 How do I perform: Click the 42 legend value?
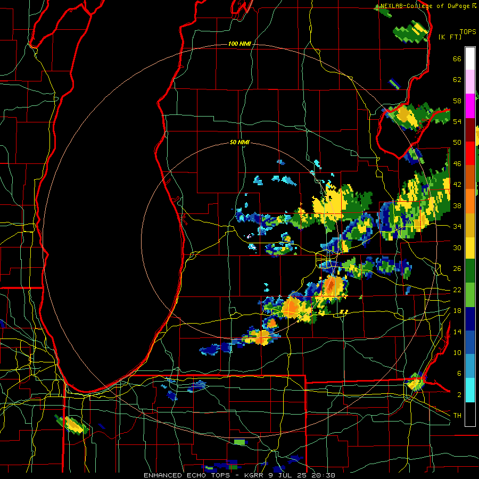point(457,185)
